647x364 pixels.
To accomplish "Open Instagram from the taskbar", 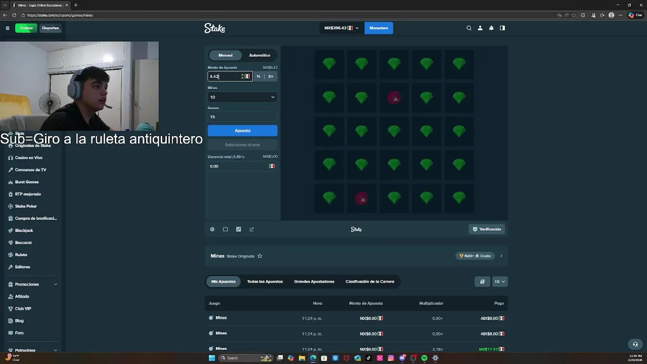I will pyautogui.click(x=391, y=358).
